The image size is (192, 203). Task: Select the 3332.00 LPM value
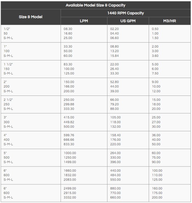[x=70, y=198]
